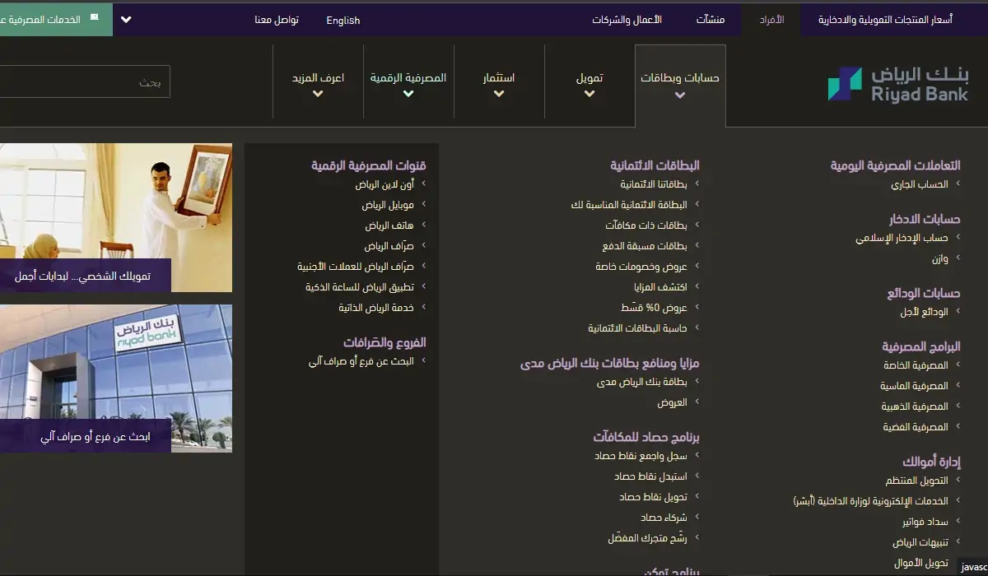
Task: Open the الودائع لأجل link
Action: pos(925,313)
